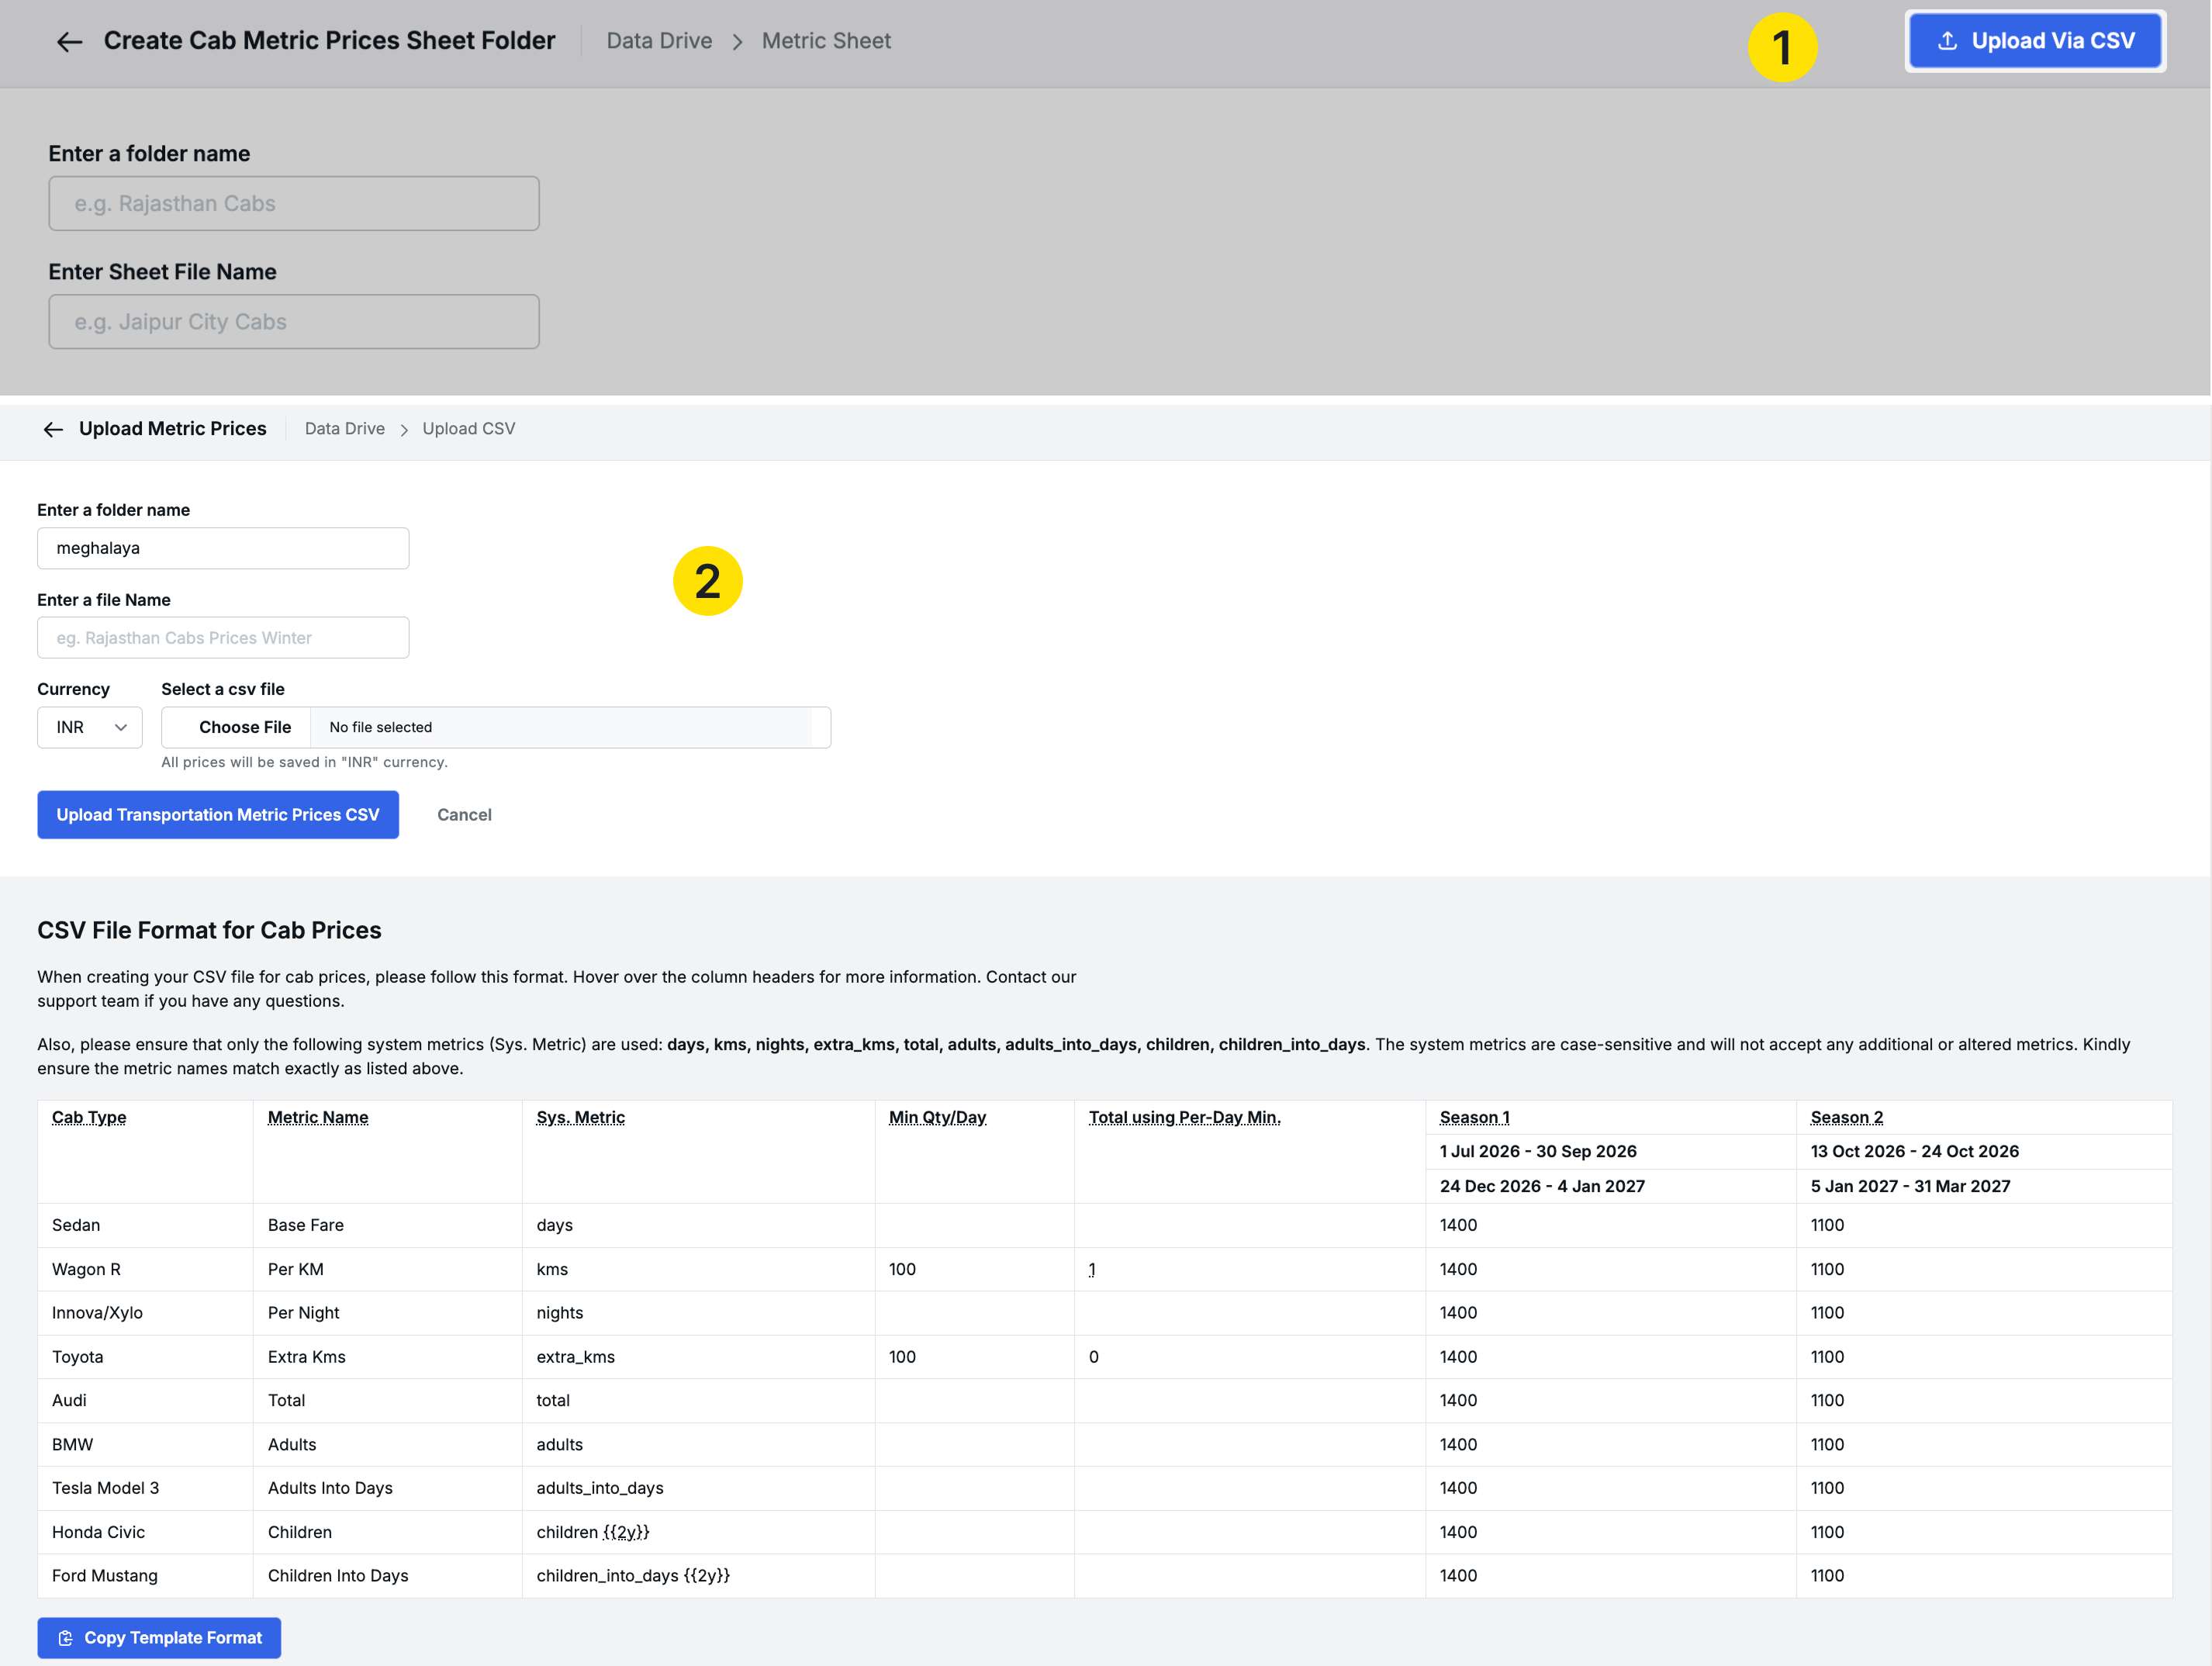Click the upload icon in Upload Via CSV
The image size is (2212, 1666).
[1947, 41]
